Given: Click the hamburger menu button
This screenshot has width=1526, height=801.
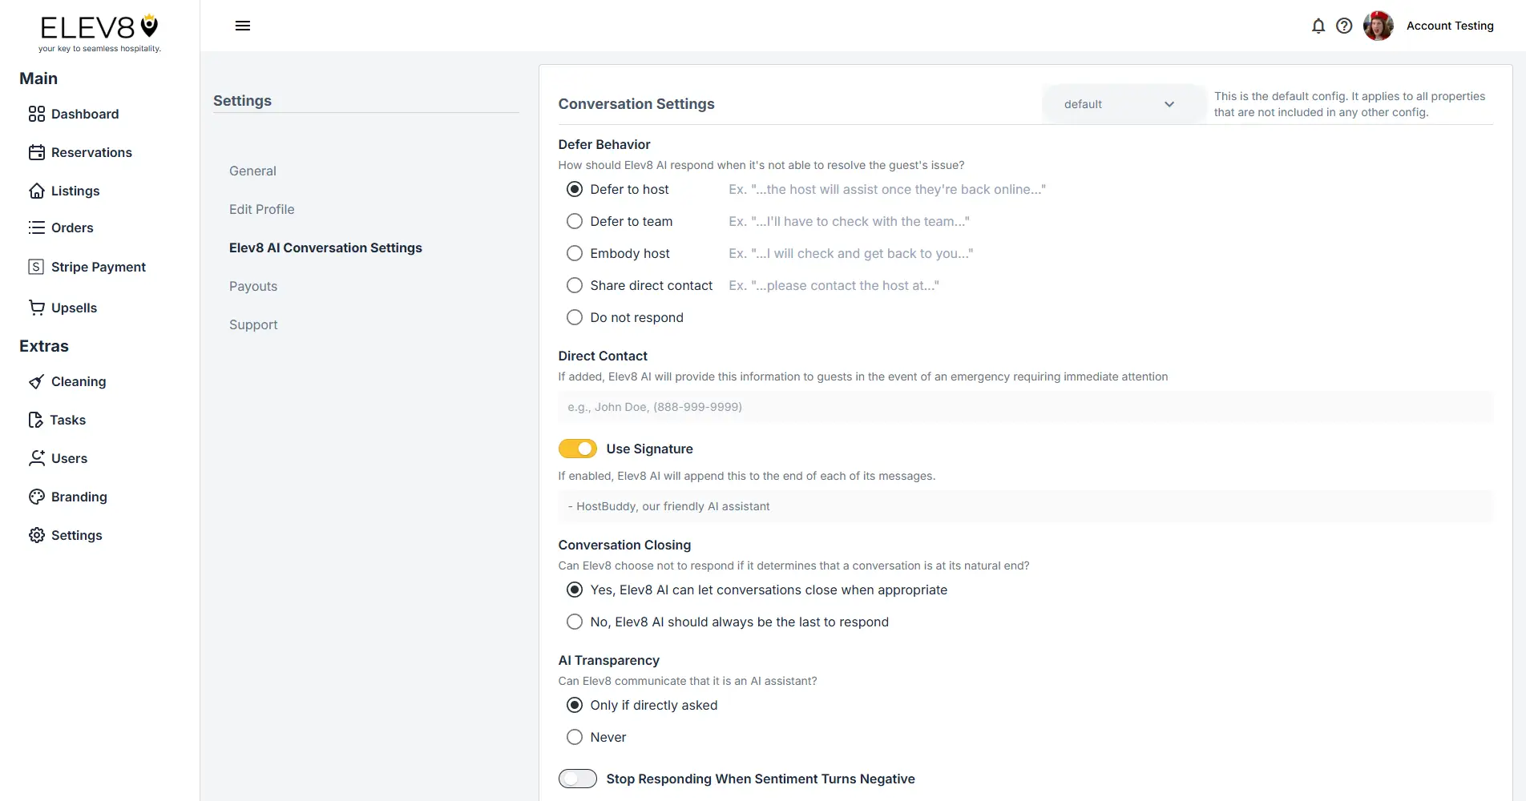Looking at the screenshot, I should pos(243,26).
